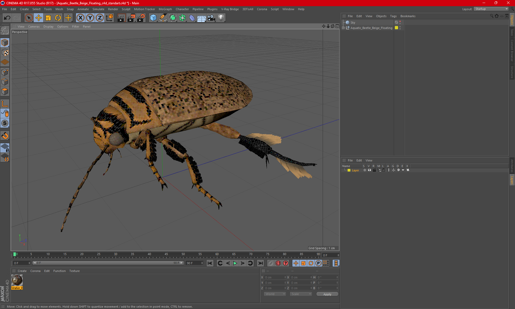The width and height of the screenshot is (515, 309).
Task: Open the Scale mode dropdown
Action: tap(301, 294)
